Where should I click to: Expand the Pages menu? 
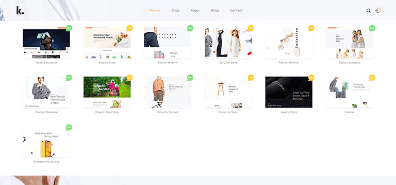[x=195, y=10]
